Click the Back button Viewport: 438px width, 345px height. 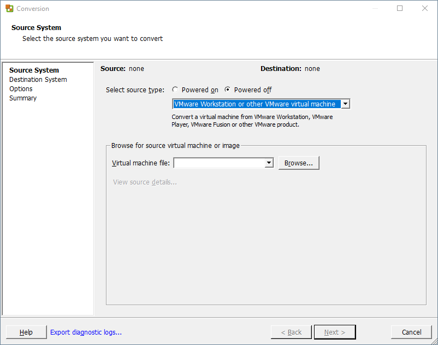pyautogui.click(x=291, y=332)
